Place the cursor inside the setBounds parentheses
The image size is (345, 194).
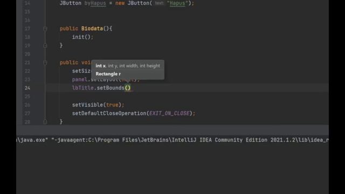(x=128, y=88)
